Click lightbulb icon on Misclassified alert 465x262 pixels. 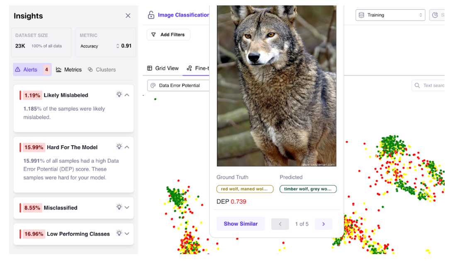tap(119, 207)
